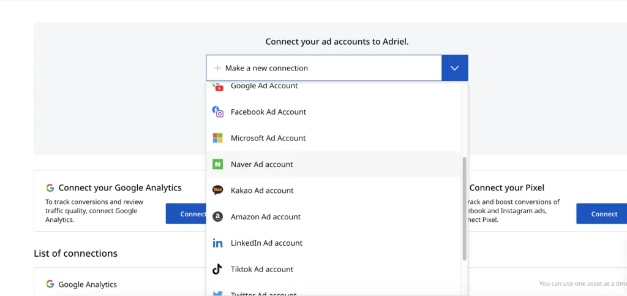
Task: Select the Facebook Ad Account icon
Action: (217, 112)
